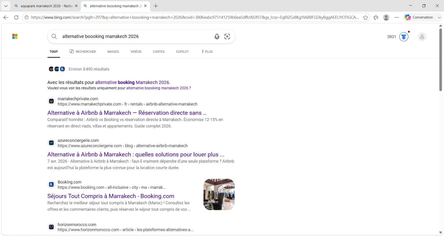The height and width of the screenshot is (236, 444).
Task: Click the marrakechprivate.com favicon
Action: point(51,101)
